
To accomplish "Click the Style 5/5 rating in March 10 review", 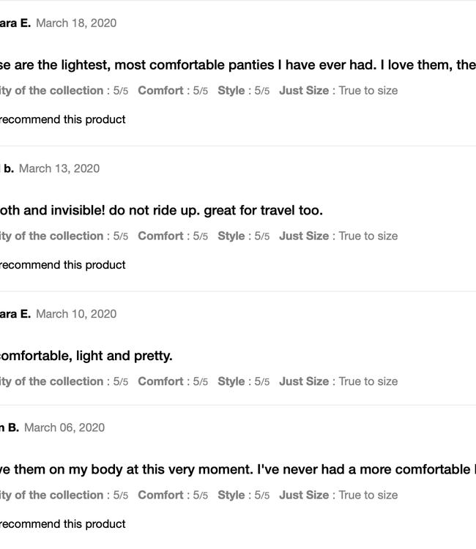I will (243, 381).
